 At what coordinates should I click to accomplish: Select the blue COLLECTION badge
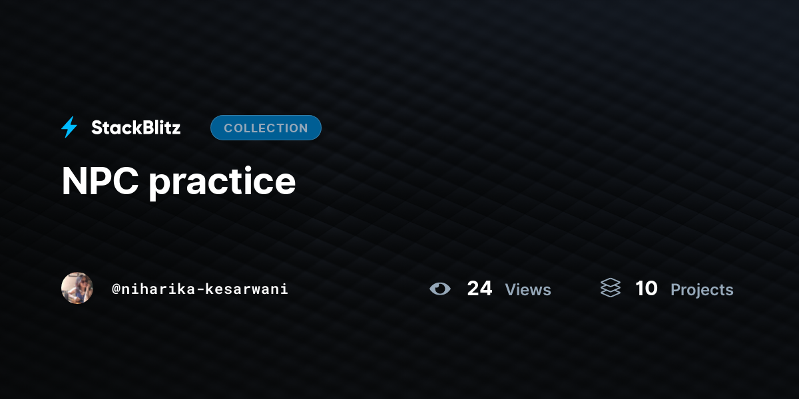(266, 128)
